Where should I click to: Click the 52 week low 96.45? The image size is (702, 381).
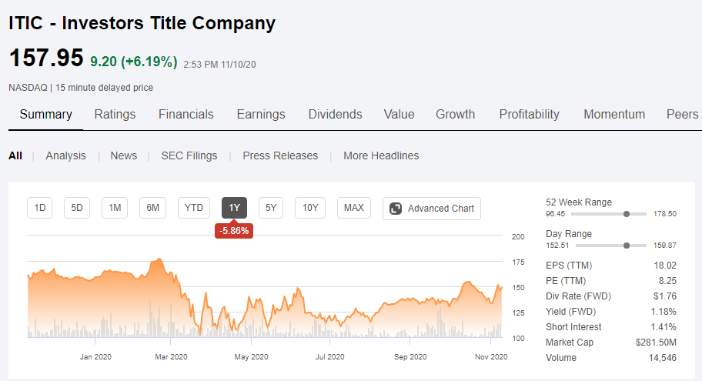click(x=555, y=214)
